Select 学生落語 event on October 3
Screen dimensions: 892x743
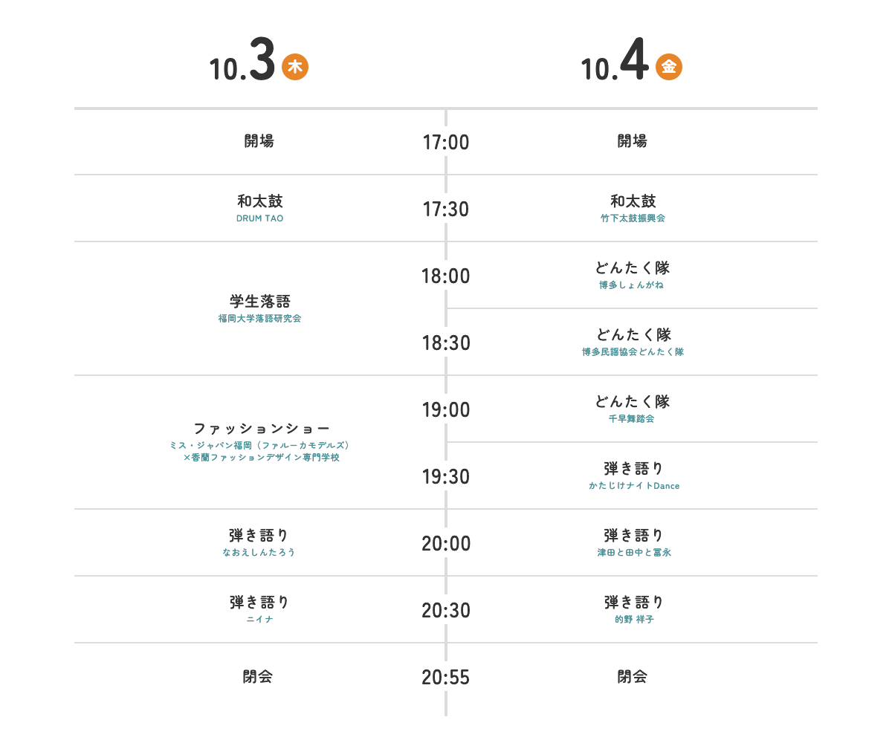point(259,301)
